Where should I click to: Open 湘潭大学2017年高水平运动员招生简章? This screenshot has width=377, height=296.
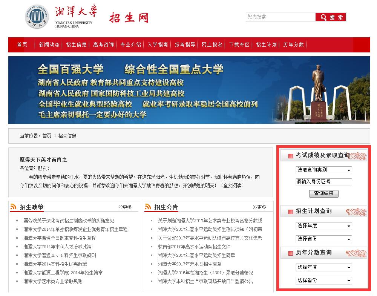coord(196,255)
